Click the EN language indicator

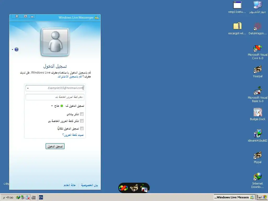pyautogui.click(x=41, y=197)
